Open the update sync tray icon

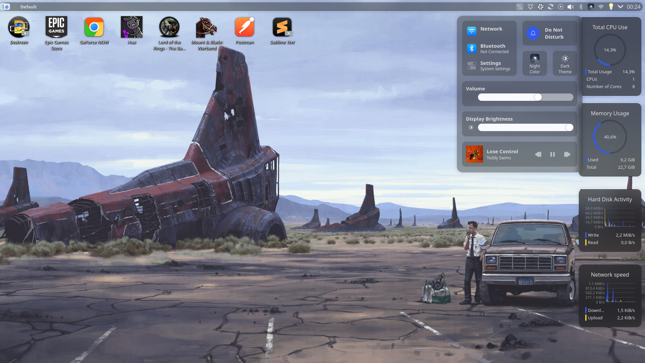[551, 7]
